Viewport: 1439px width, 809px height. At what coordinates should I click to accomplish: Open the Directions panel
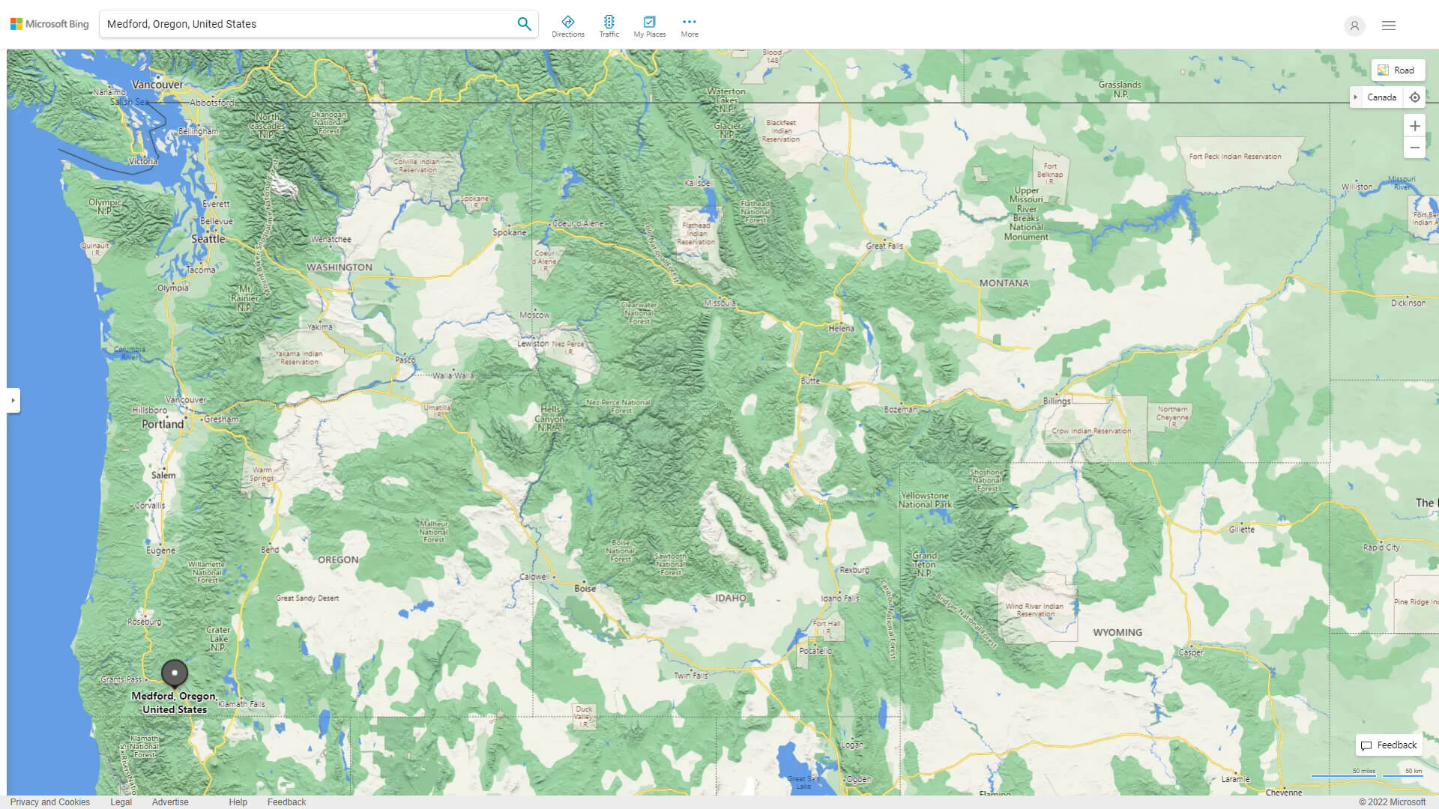pyautogui.click(x=568, y=24)
